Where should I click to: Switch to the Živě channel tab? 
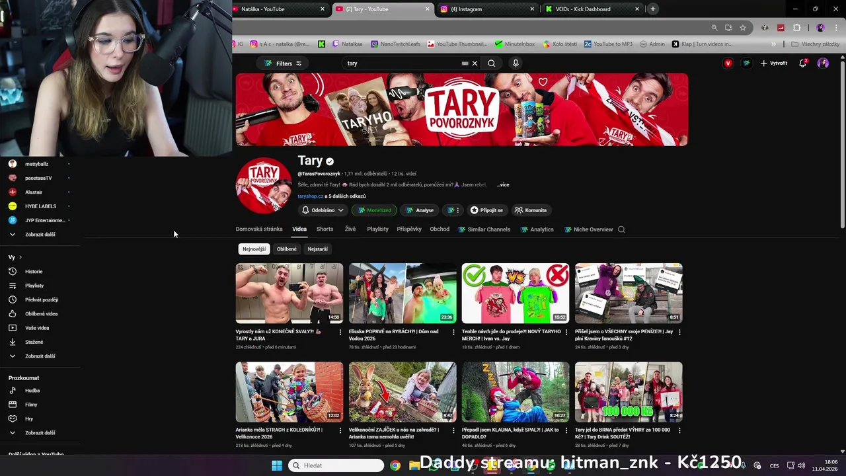350,229
